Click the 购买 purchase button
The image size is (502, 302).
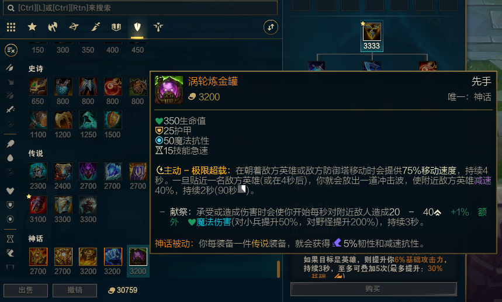coord(373,289)
